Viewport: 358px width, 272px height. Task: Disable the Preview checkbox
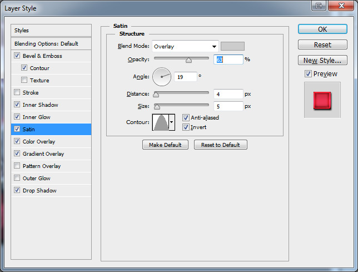(308, 74)
